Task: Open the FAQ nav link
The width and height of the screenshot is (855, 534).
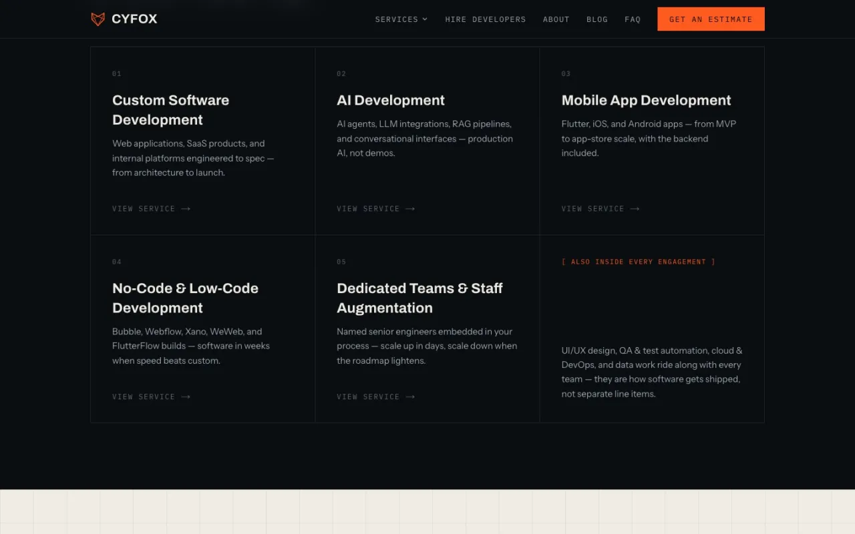Action: (633, 19)
